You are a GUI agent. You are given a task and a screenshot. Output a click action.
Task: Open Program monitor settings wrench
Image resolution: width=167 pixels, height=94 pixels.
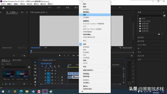[x=120, y=48]
